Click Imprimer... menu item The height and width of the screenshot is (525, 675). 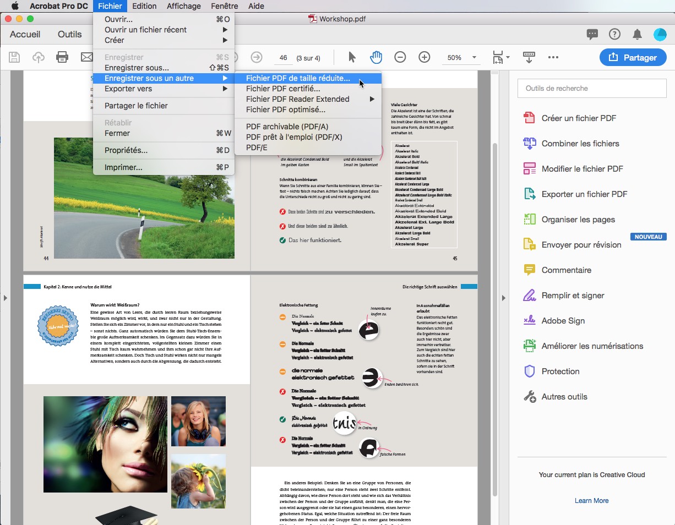tap(164, 167)
